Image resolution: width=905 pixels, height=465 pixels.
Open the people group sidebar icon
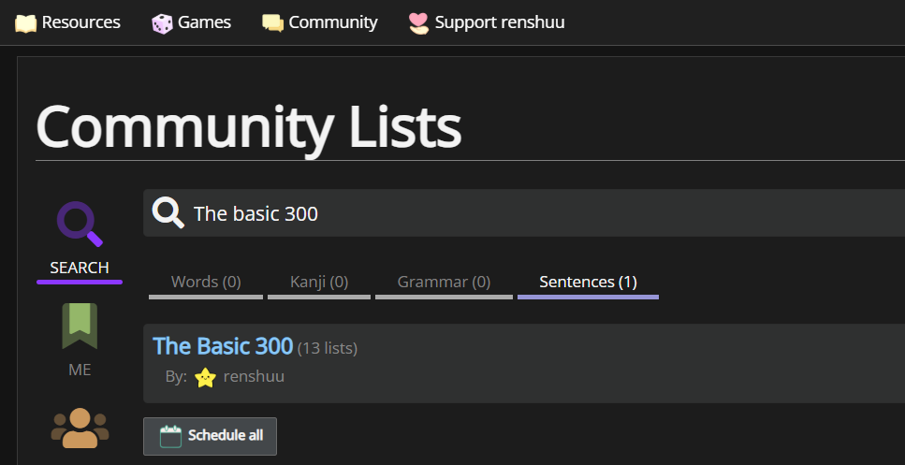pyautogui.click(x=80, y=429)
